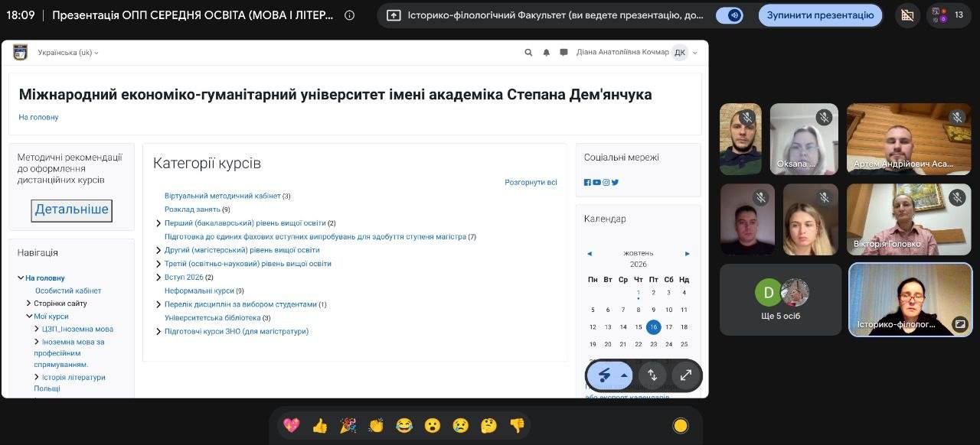
Task: Open the Підготовка до єдиних фахових вступних випробувань link
Action: point(315,237)
